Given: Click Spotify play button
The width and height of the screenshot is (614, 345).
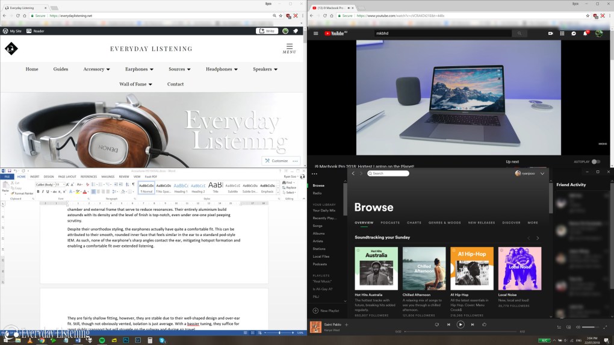Looking at the screenshot, I should click(460, 325).
